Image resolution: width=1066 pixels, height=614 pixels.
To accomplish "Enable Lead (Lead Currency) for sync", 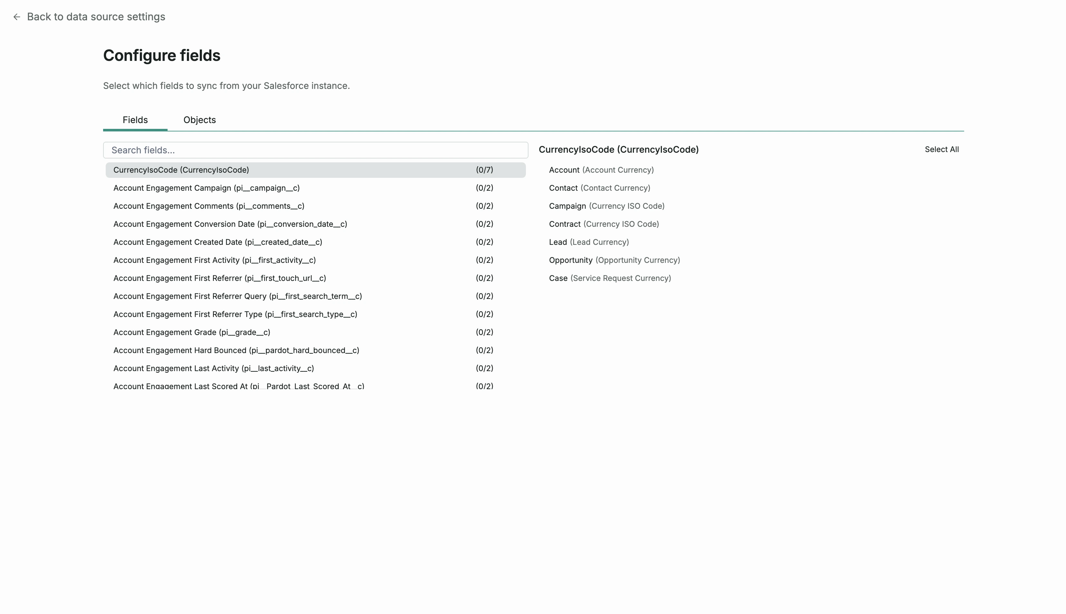I will click(588, 242).
